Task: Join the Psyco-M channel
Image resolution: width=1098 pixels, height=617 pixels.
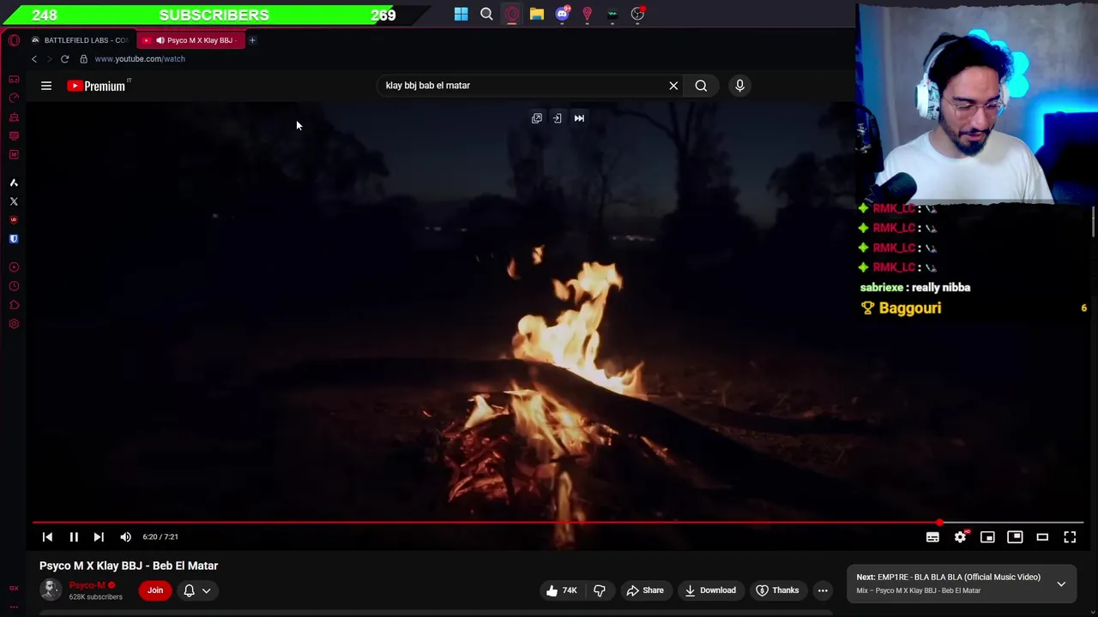Action: coord(155,590)
